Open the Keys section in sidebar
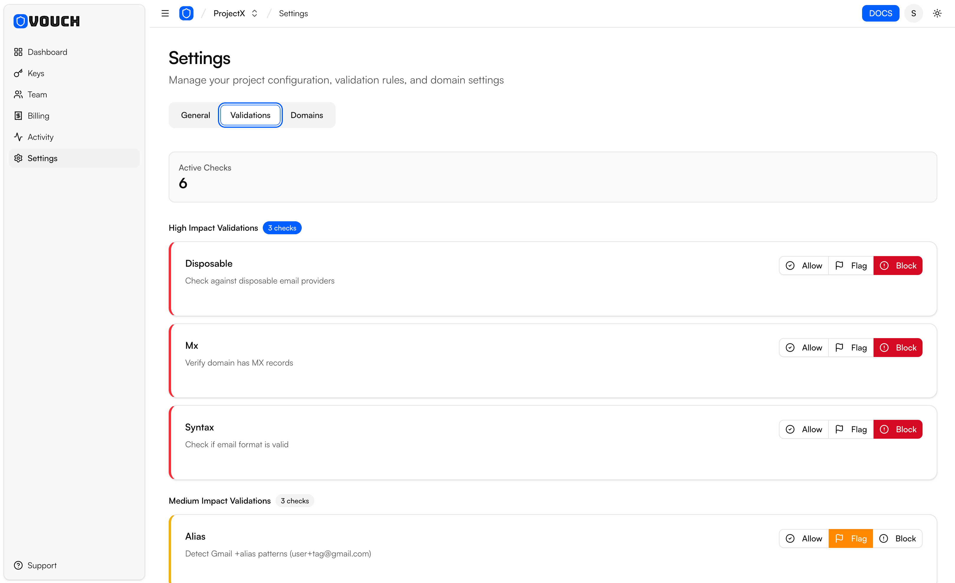The image size is (955, 583). (36, 73)
